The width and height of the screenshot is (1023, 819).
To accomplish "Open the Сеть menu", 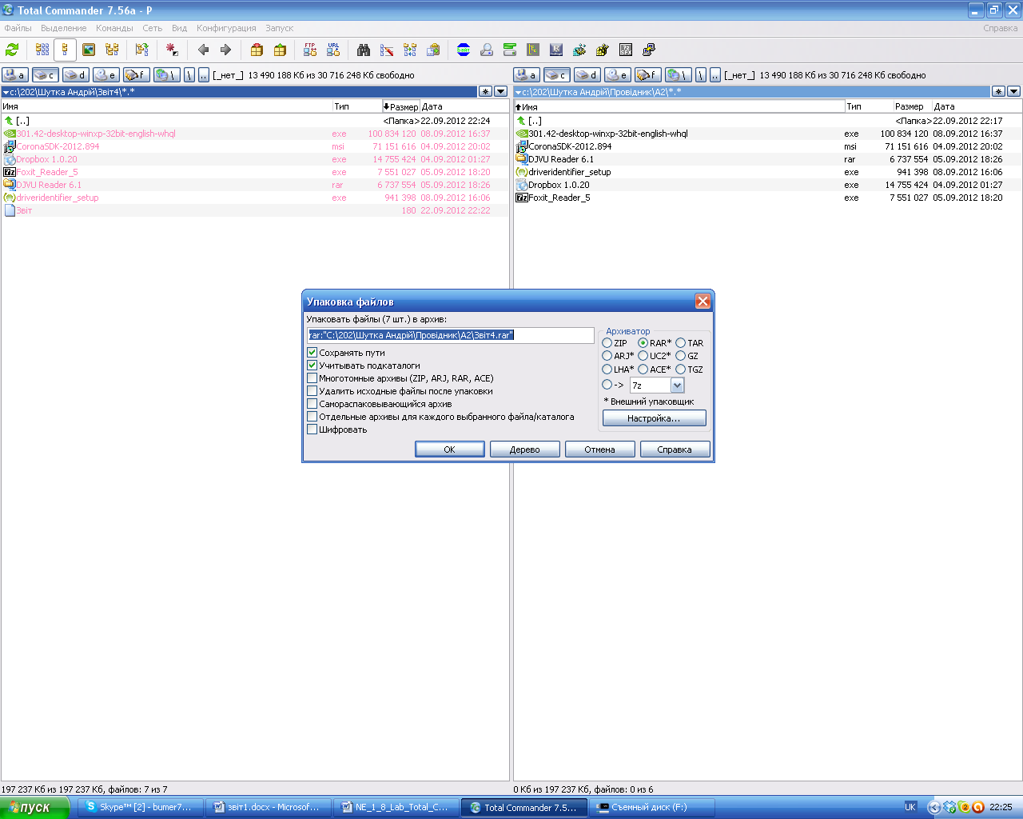I will [x=152, y=28].
